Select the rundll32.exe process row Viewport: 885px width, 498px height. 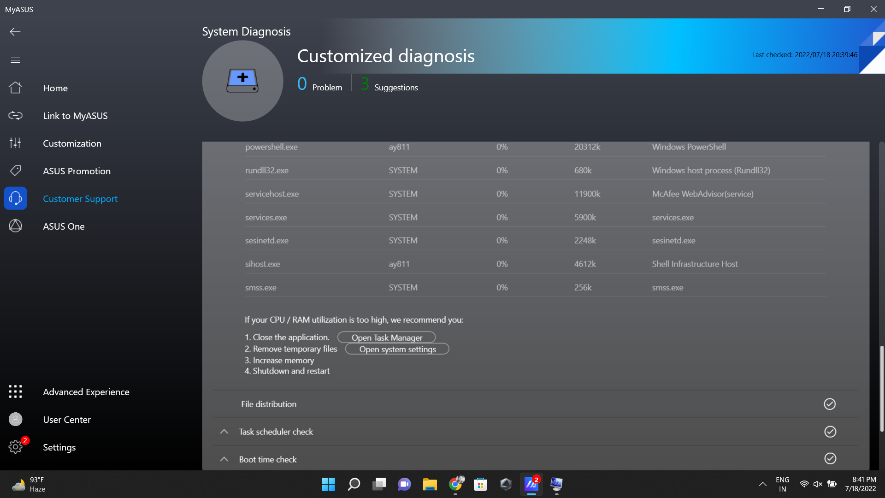(x=535, y=170)
